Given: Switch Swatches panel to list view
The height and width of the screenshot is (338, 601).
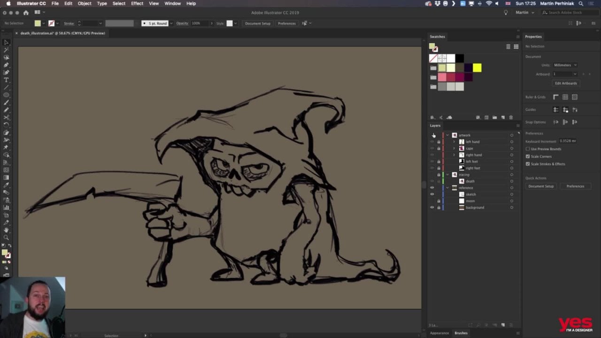Looking at the screenshot, I should 508,46.
